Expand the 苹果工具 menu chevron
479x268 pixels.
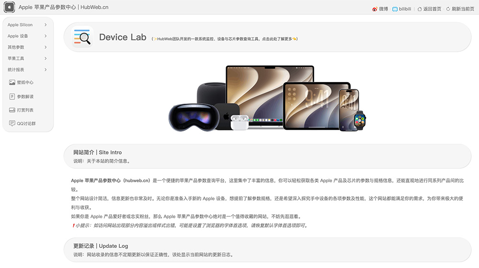[x=46, y=58]
